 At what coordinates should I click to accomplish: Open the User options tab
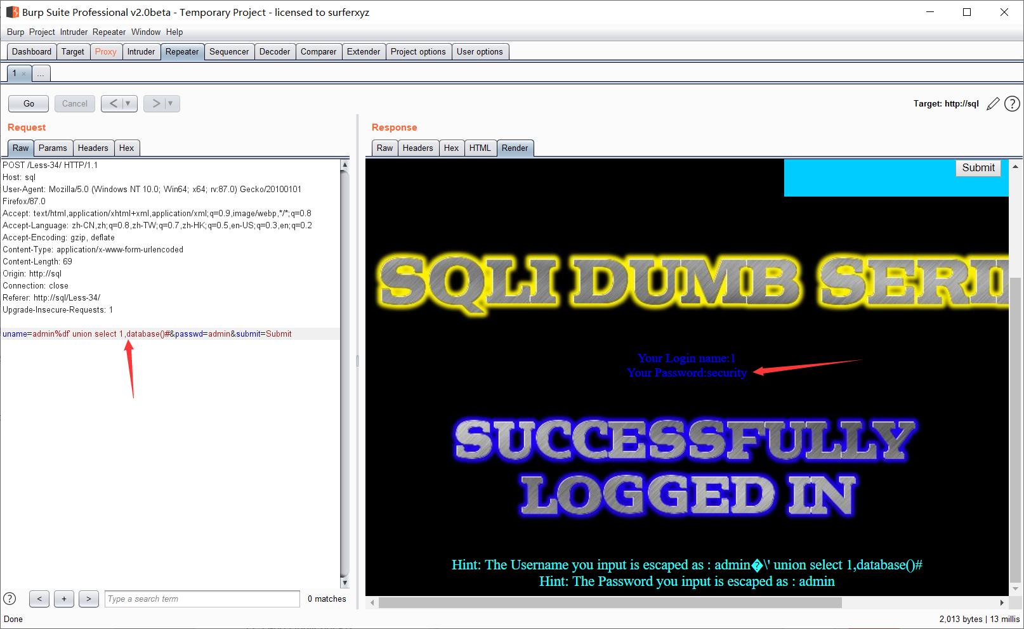(x=480, y=51)
